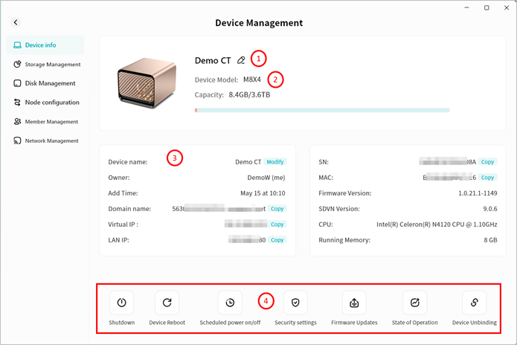Click the Shutdown power icon
The height and width of the screenshot is (345, 517).
pos(121,303)
